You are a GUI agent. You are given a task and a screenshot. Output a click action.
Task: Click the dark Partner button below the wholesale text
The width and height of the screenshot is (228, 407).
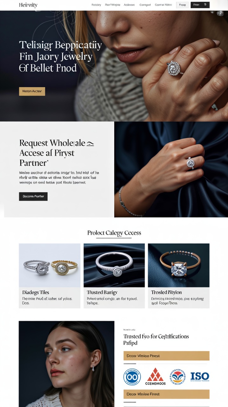pos(33,197)
